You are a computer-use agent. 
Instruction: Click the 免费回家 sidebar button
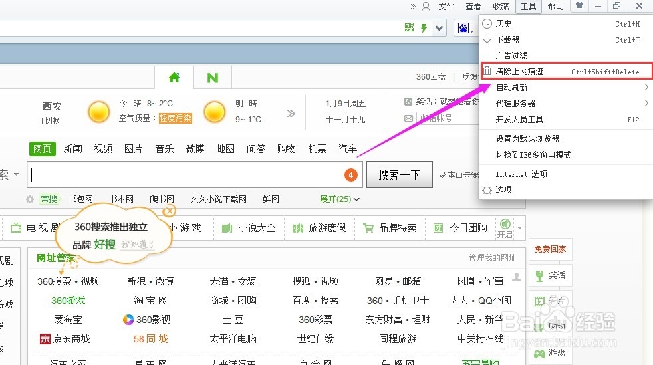click(550, 249)
